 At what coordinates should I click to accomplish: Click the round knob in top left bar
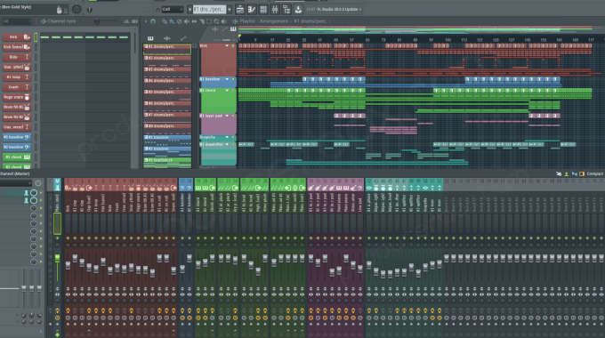(x=77, y=9)
